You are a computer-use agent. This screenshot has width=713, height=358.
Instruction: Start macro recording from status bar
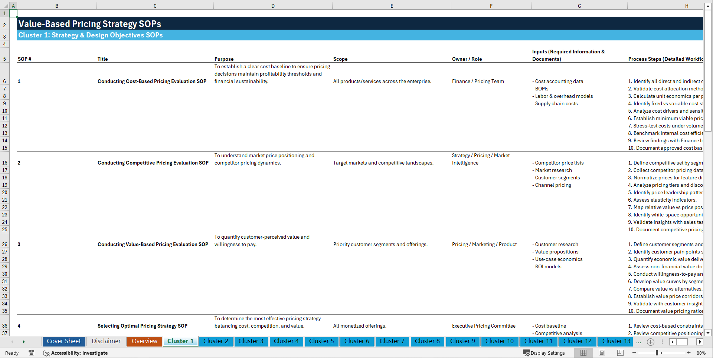pos(32,353)
